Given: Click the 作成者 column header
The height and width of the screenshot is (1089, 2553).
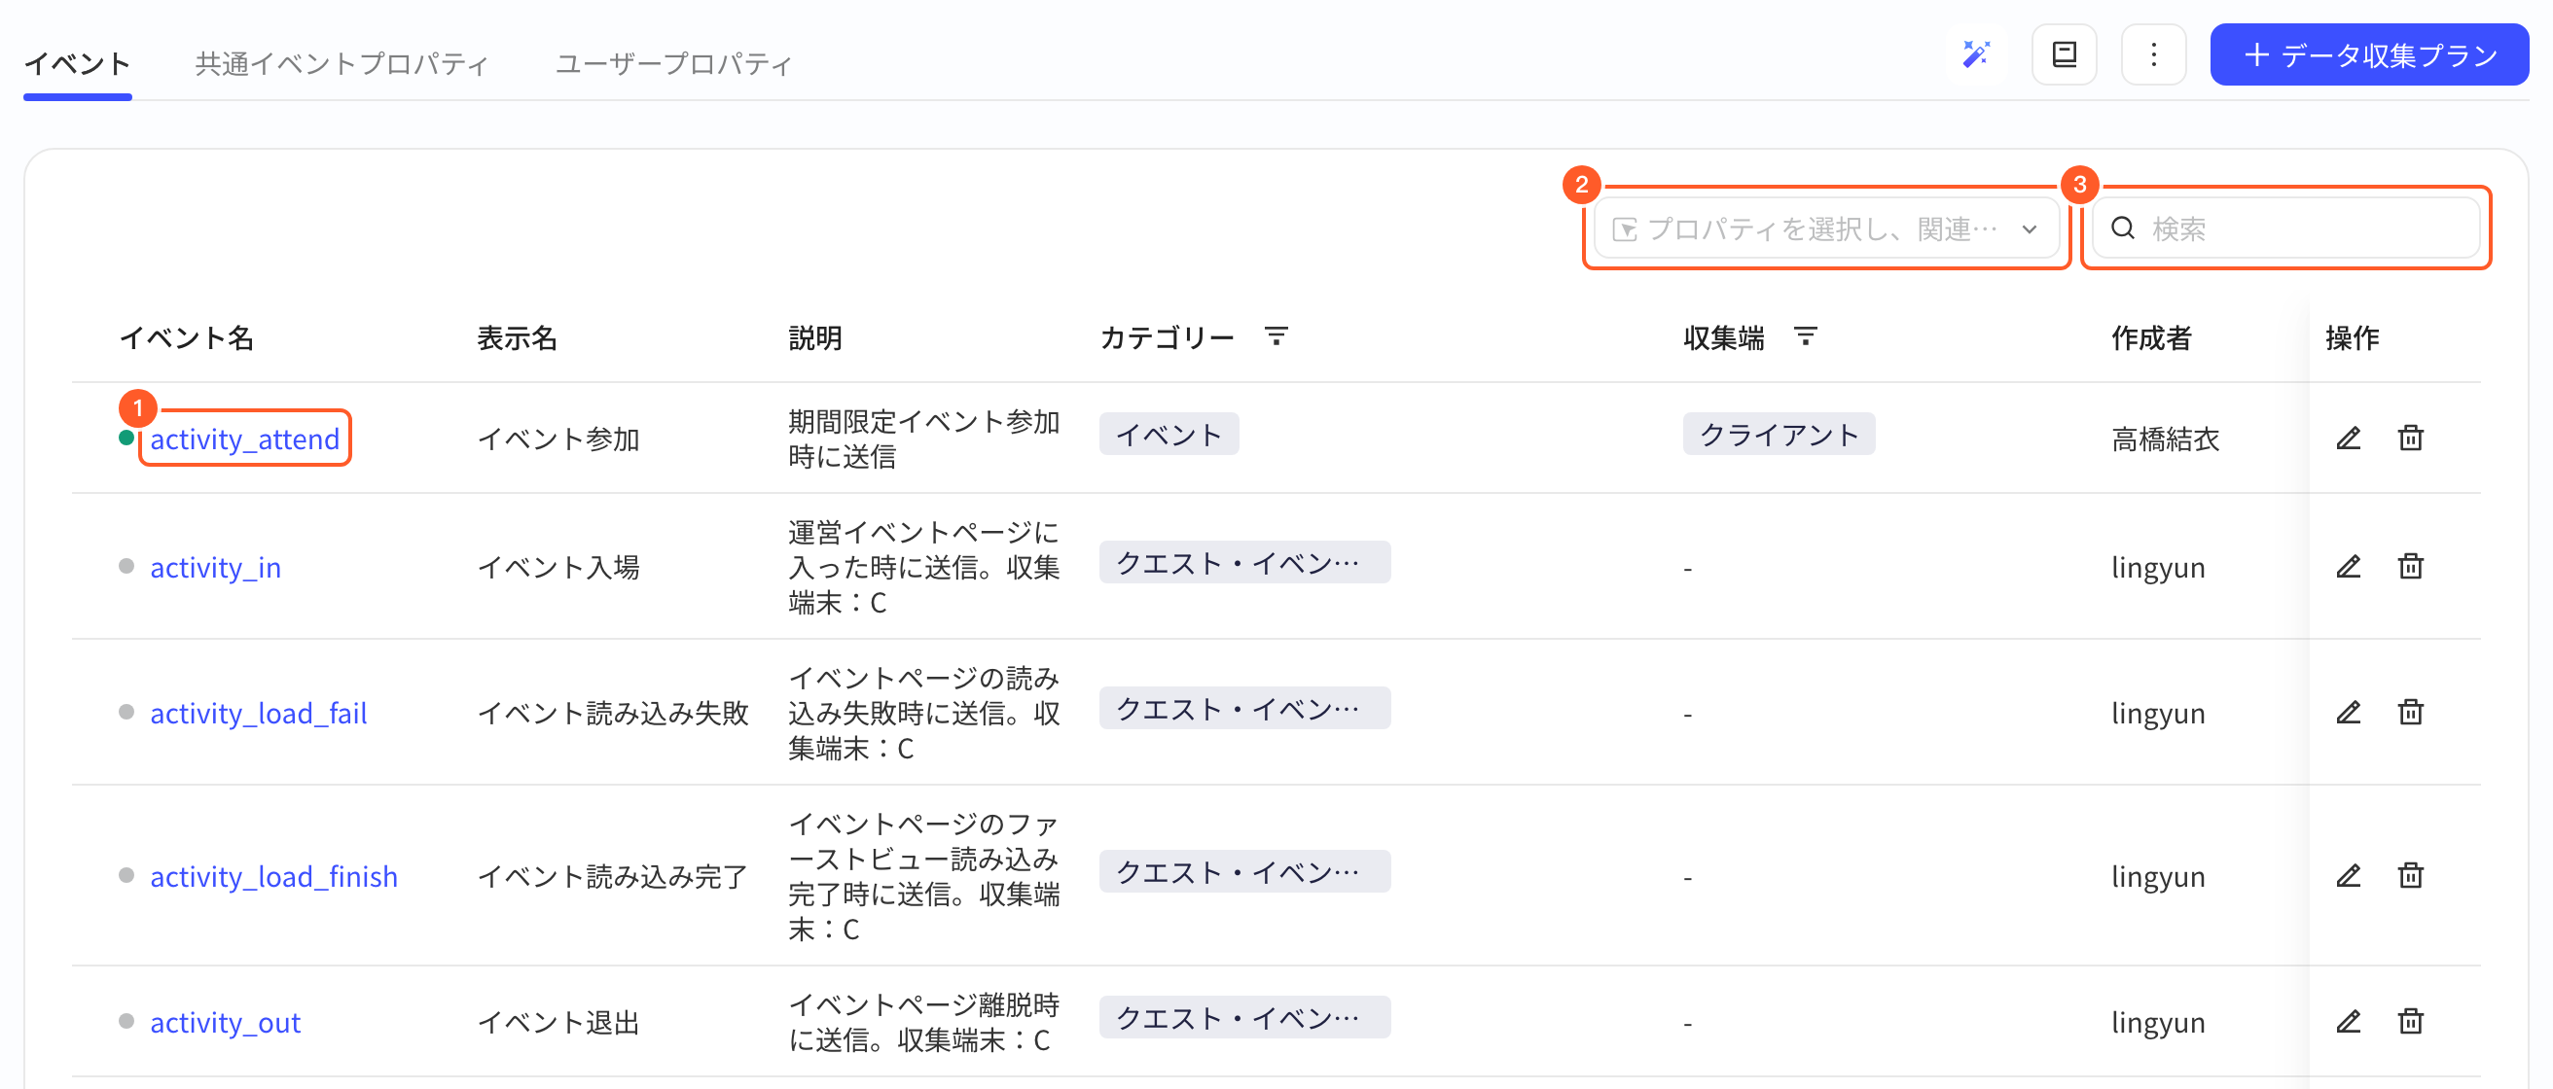Looking at the screenshot, I should click(x=2150, y=337).
